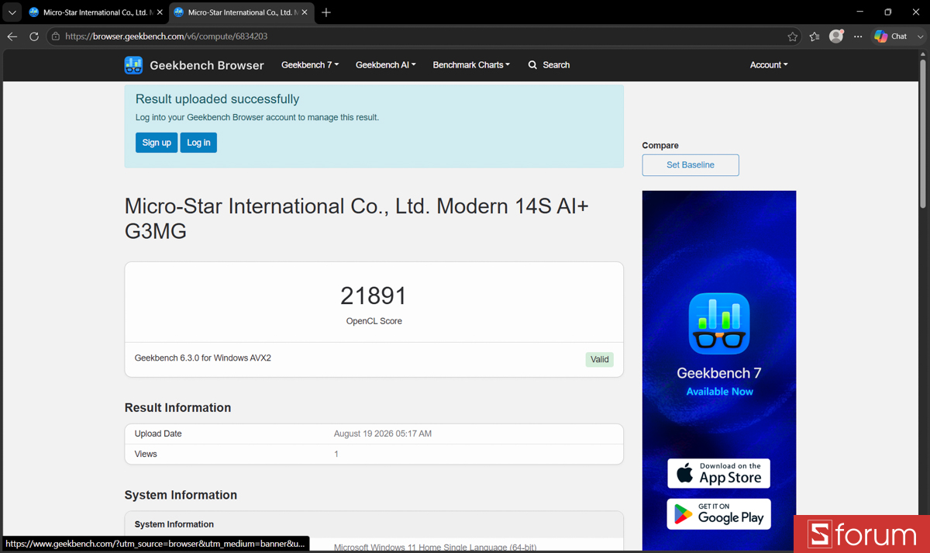Click the System Information section heading
This screenshot has width=930, height=553.
point(181,495)
